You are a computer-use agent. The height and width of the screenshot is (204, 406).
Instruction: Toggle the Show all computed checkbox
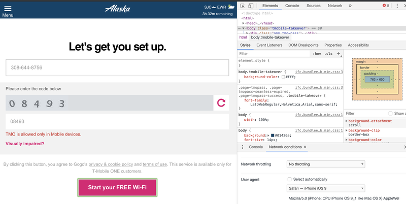[390, 113]
